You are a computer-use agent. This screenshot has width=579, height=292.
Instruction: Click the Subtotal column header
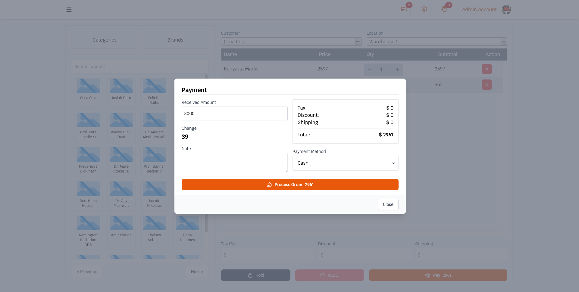pyautogui.click(x=447, y=54)
